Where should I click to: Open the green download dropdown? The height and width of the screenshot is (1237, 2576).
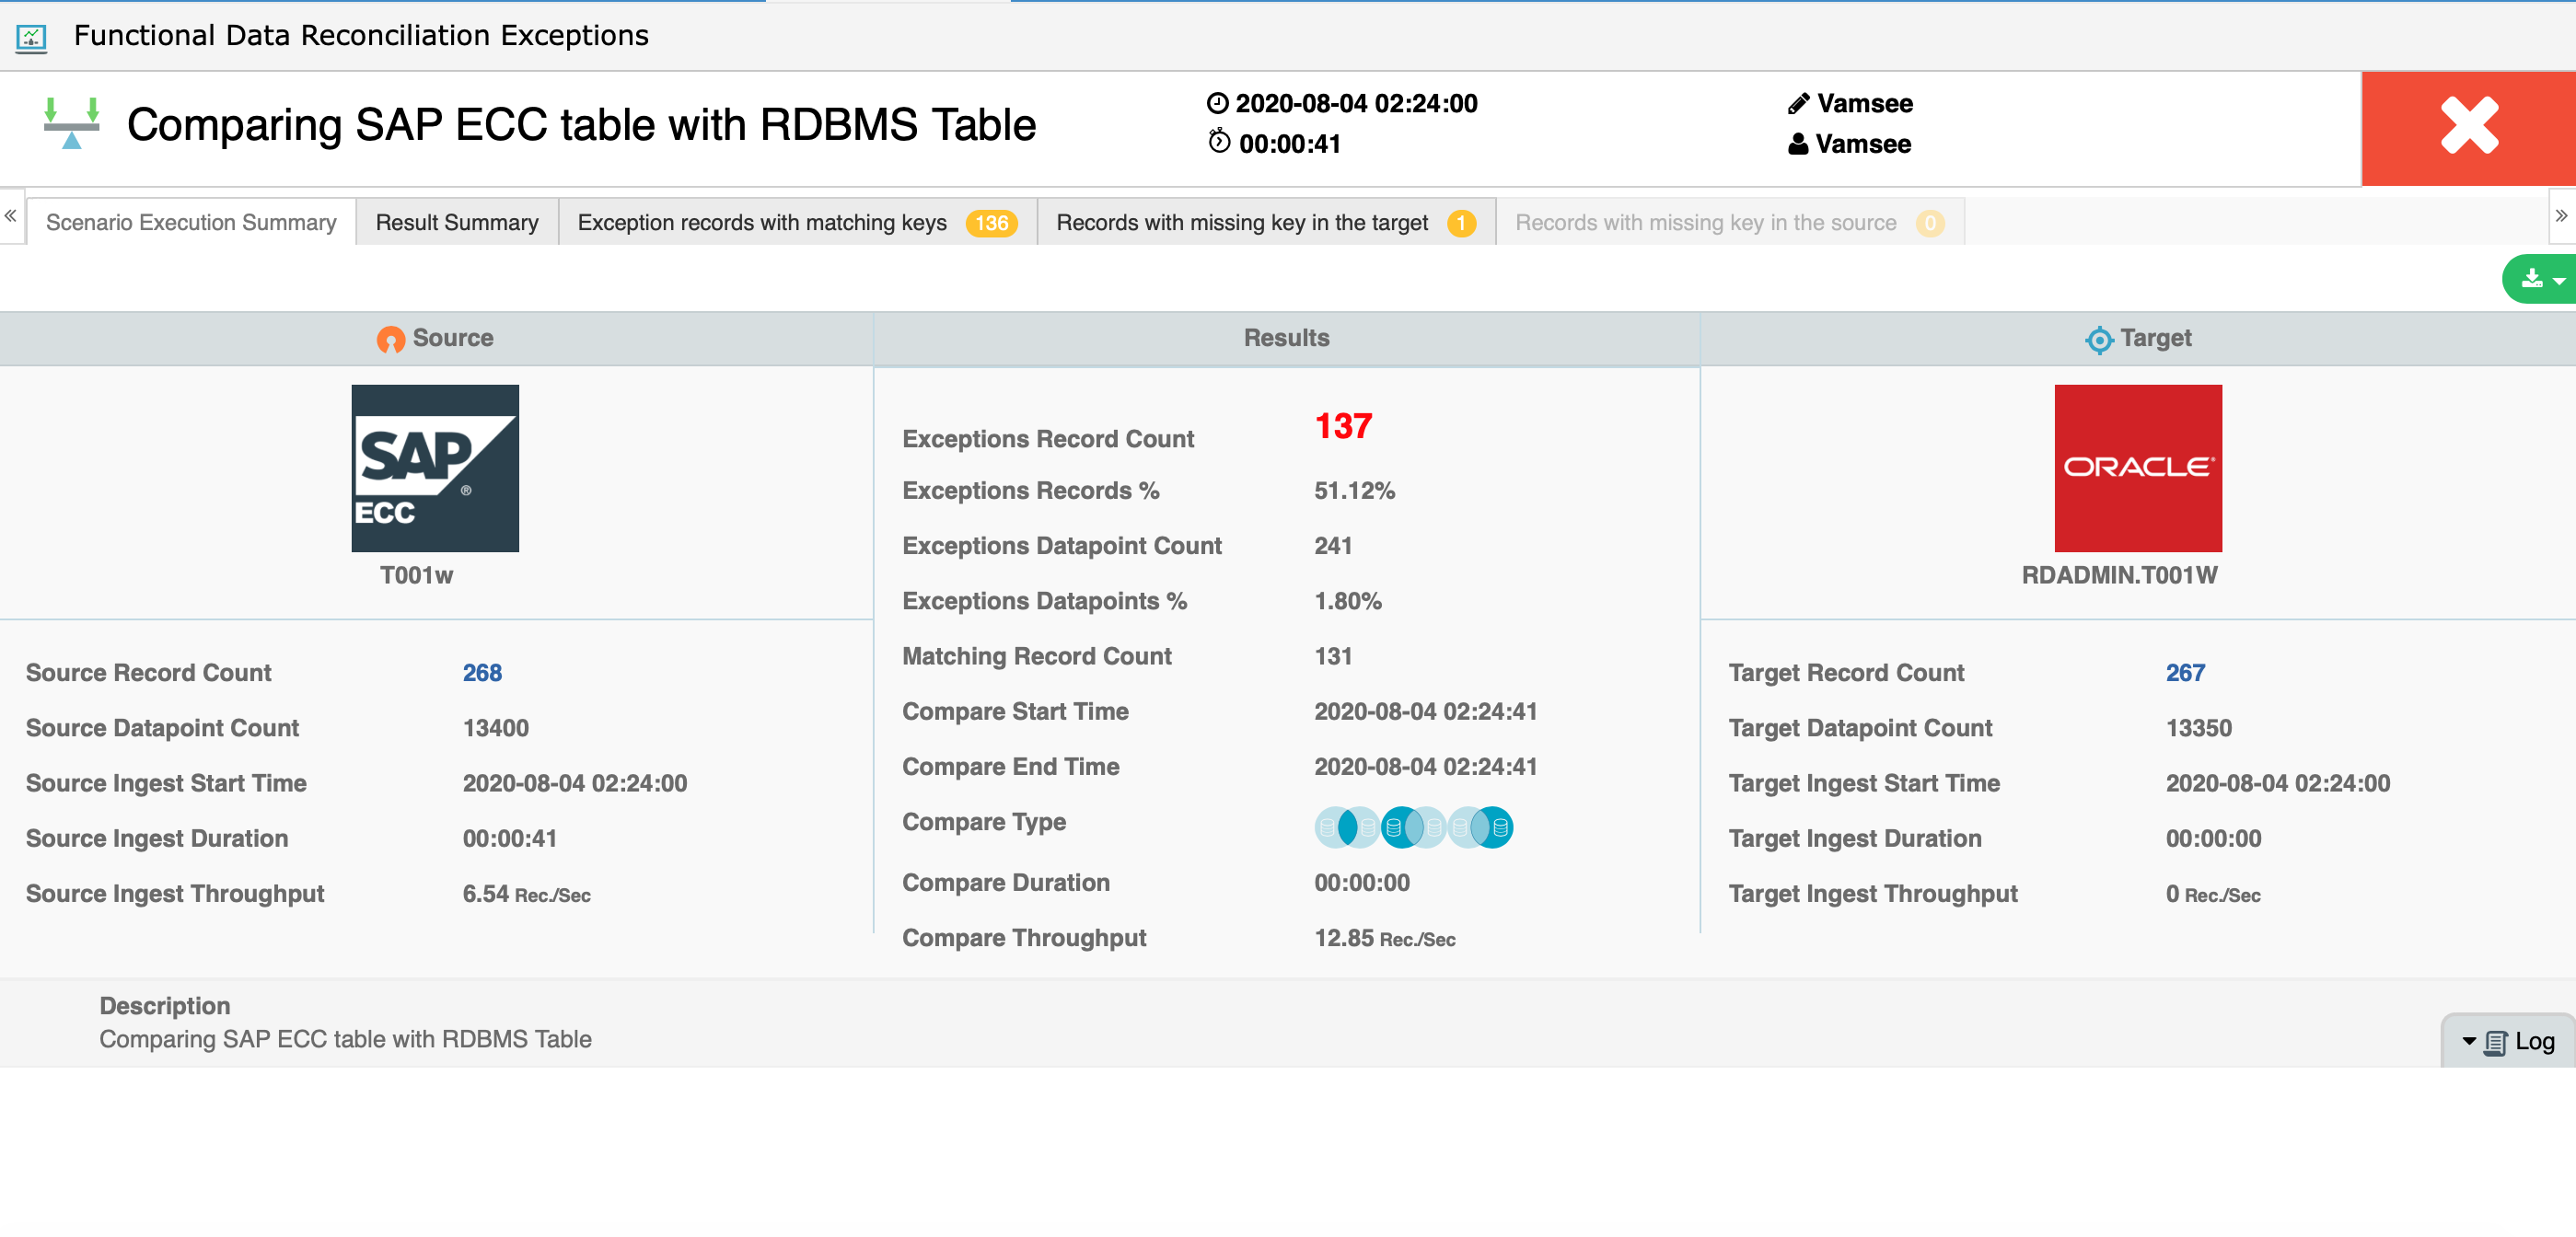point(2540,279)
